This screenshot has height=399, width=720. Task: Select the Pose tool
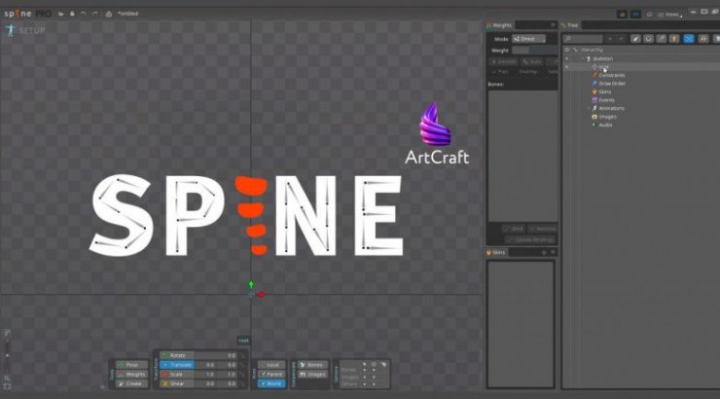tap(131, 365)
